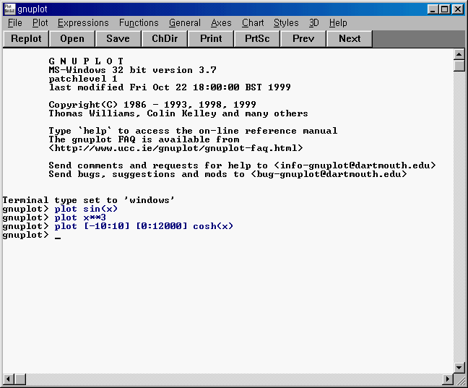This screenshot has height=388, width=468.
Task: Click the vertical scrollbar down arrow
Action: click(x=459, y=368)
